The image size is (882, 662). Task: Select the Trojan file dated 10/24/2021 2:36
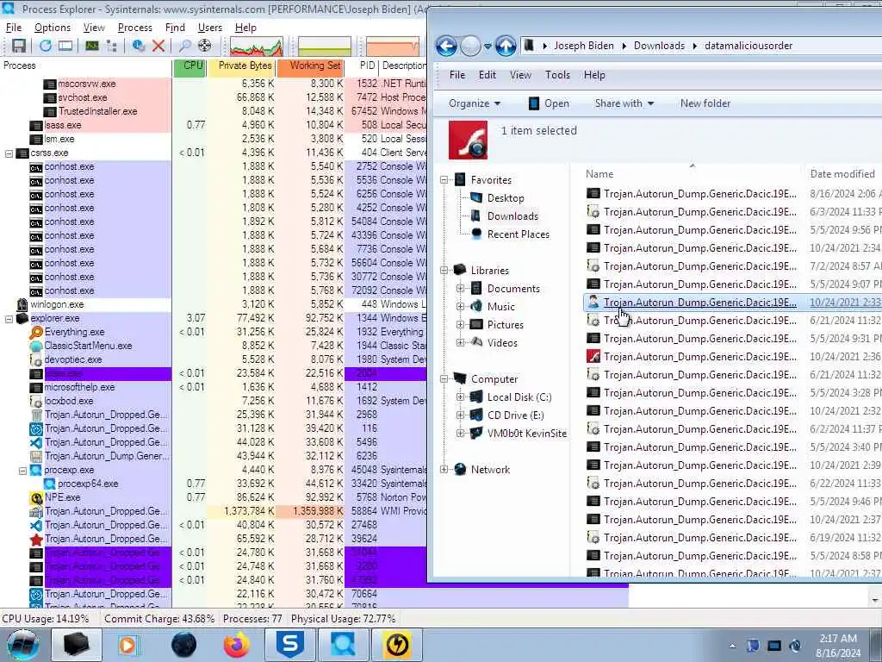[732, 357]
